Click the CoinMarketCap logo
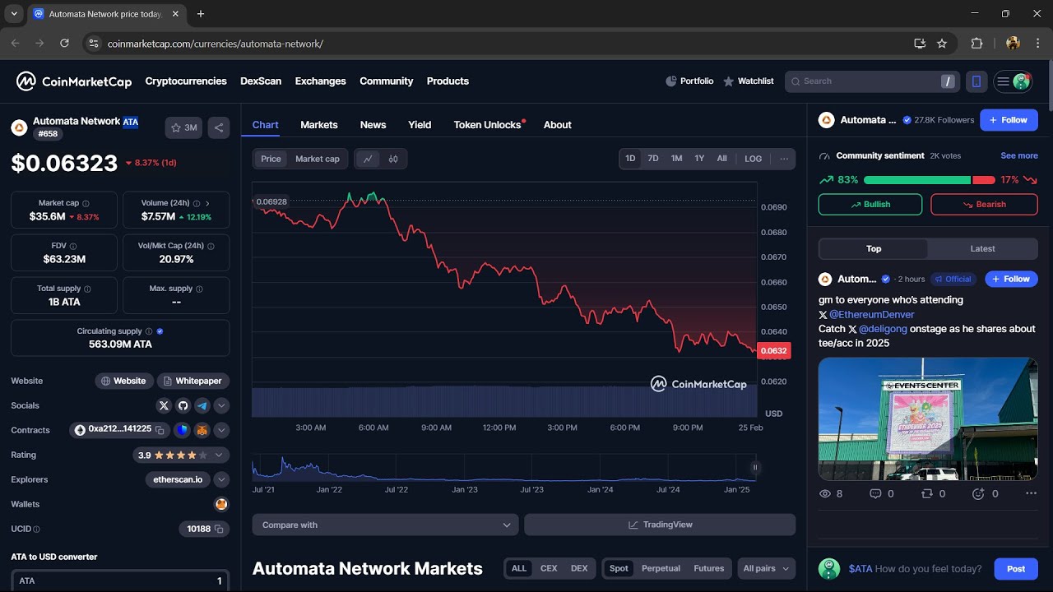Screen dimensions: 1053x592 (74, 81)
